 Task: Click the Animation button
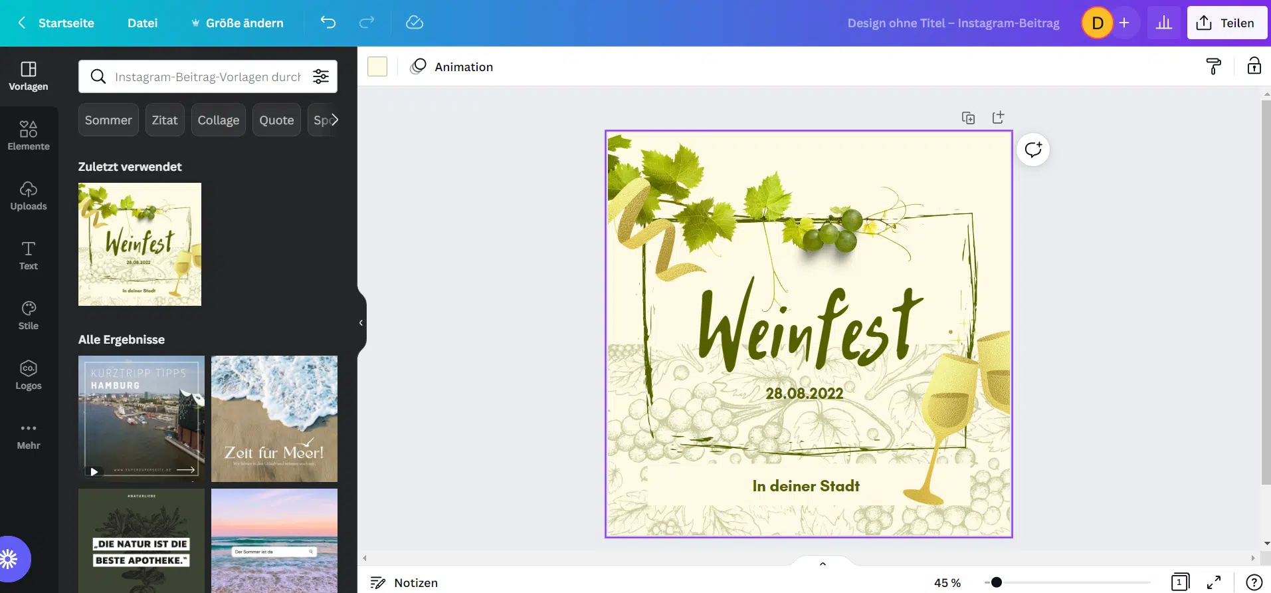pyautogui.click(x=452, y=66)
